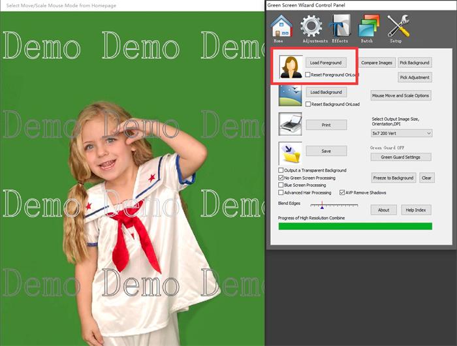
Task: Click the Pick Adjustment button
Action: point(415,78)
